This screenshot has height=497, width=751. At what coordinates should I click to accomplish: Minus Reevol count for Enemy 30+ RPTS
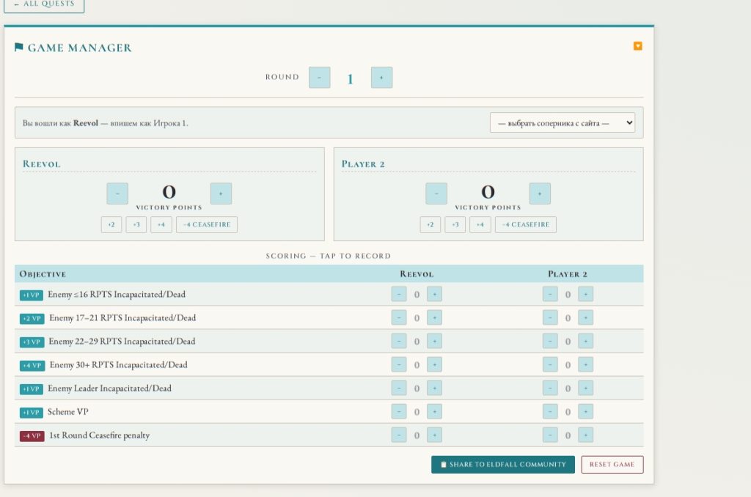398,364
